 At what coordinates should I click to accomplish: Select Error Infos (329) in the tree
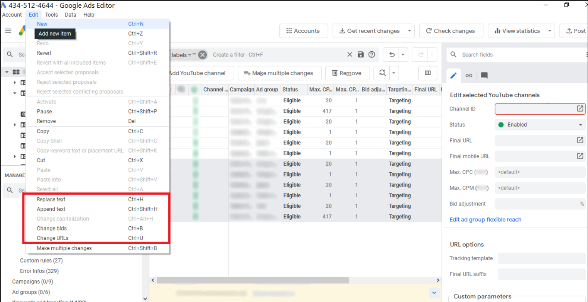(39, 271)
